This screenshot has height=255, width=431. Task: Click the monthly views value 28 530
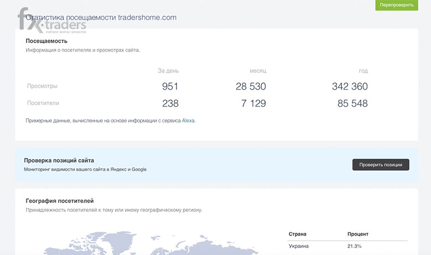click(x=251, y=86)
